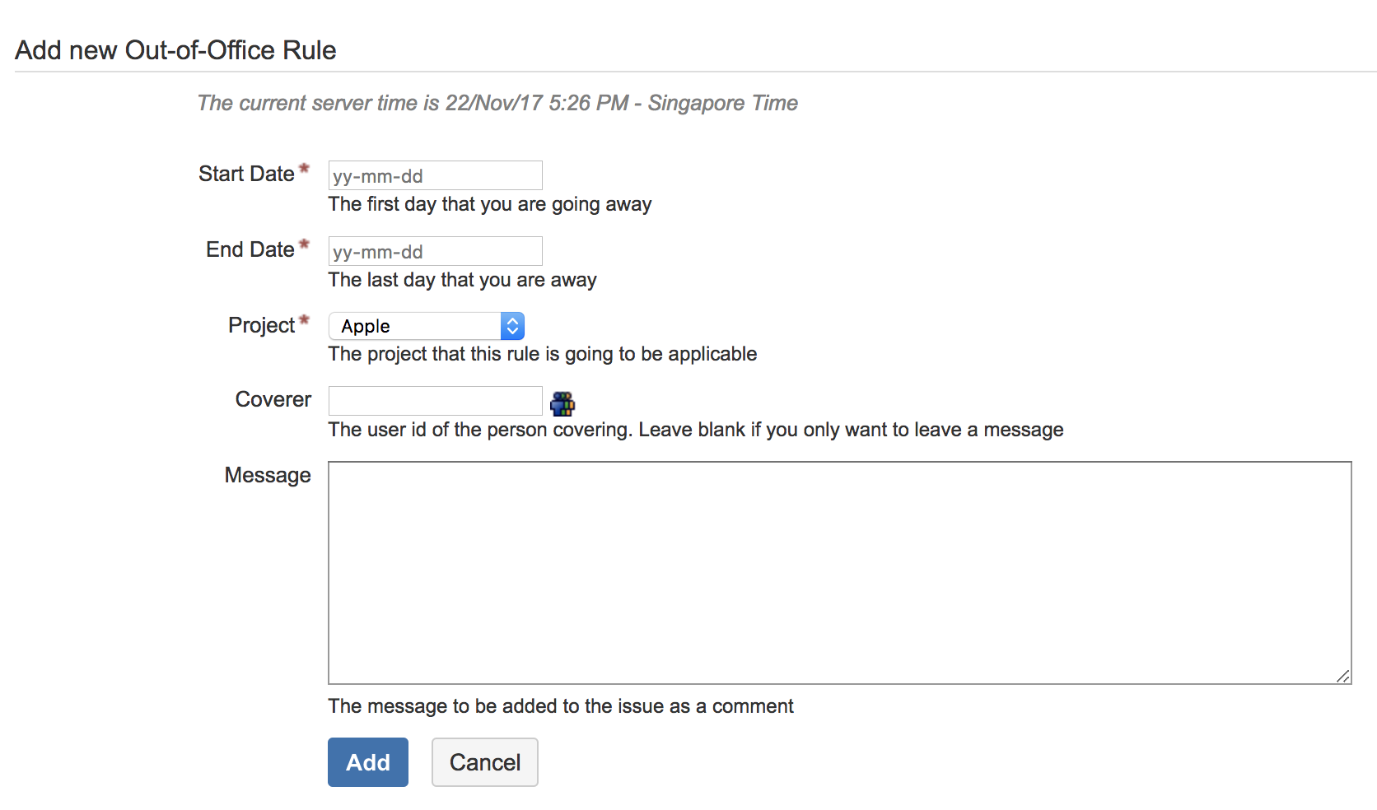
Task: Focus the End Date input field
Action: 435,251
